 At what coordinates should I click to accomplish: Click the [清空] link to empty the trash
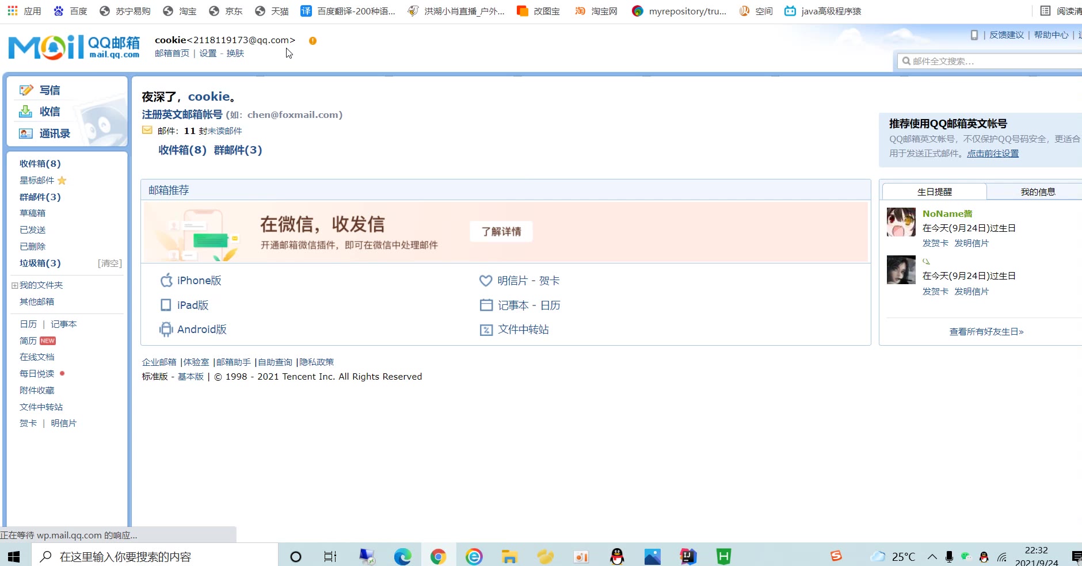click(x=110, y=263)
